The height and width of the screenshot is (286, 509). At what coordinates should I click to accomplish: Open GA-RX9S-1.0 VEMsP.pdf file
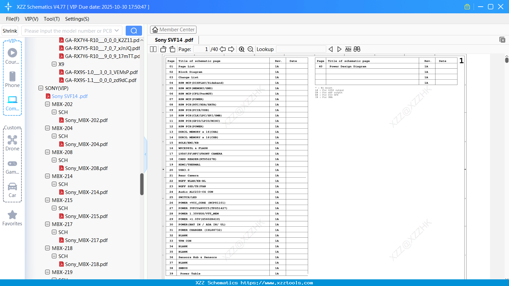point(101,72)
